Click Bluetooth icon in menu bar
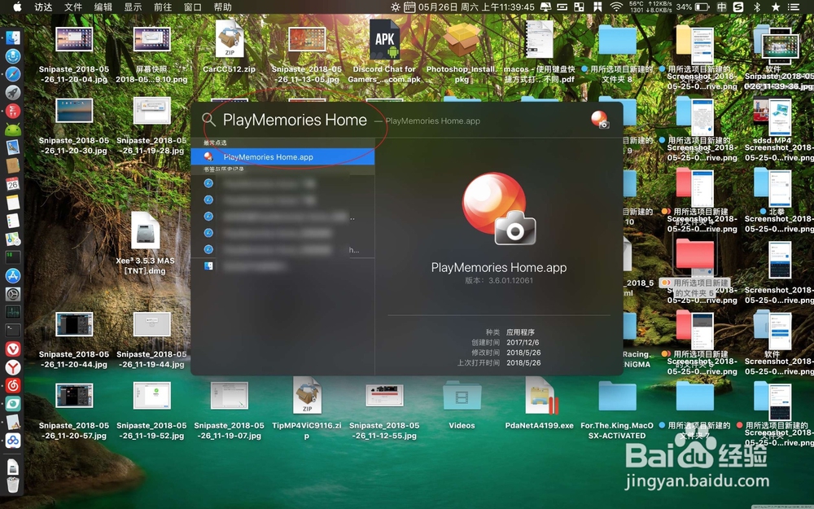814x509 pixels. (x=757, y=7)
